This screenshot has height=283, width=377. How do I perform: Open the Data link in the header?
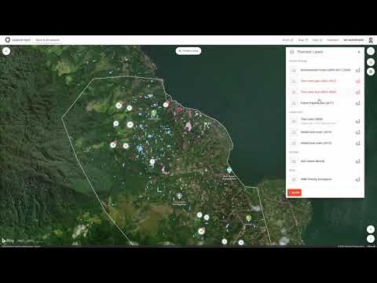pyautogui.click(x=317, y=40)
